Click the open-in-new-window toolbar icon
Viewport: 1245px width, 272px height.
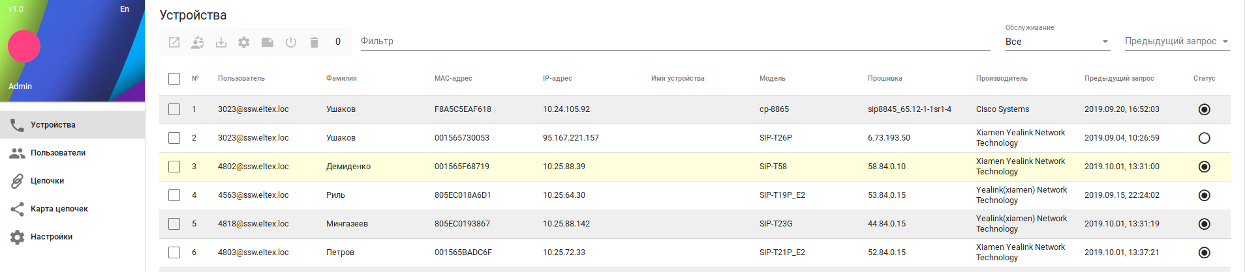pos(174,42)
